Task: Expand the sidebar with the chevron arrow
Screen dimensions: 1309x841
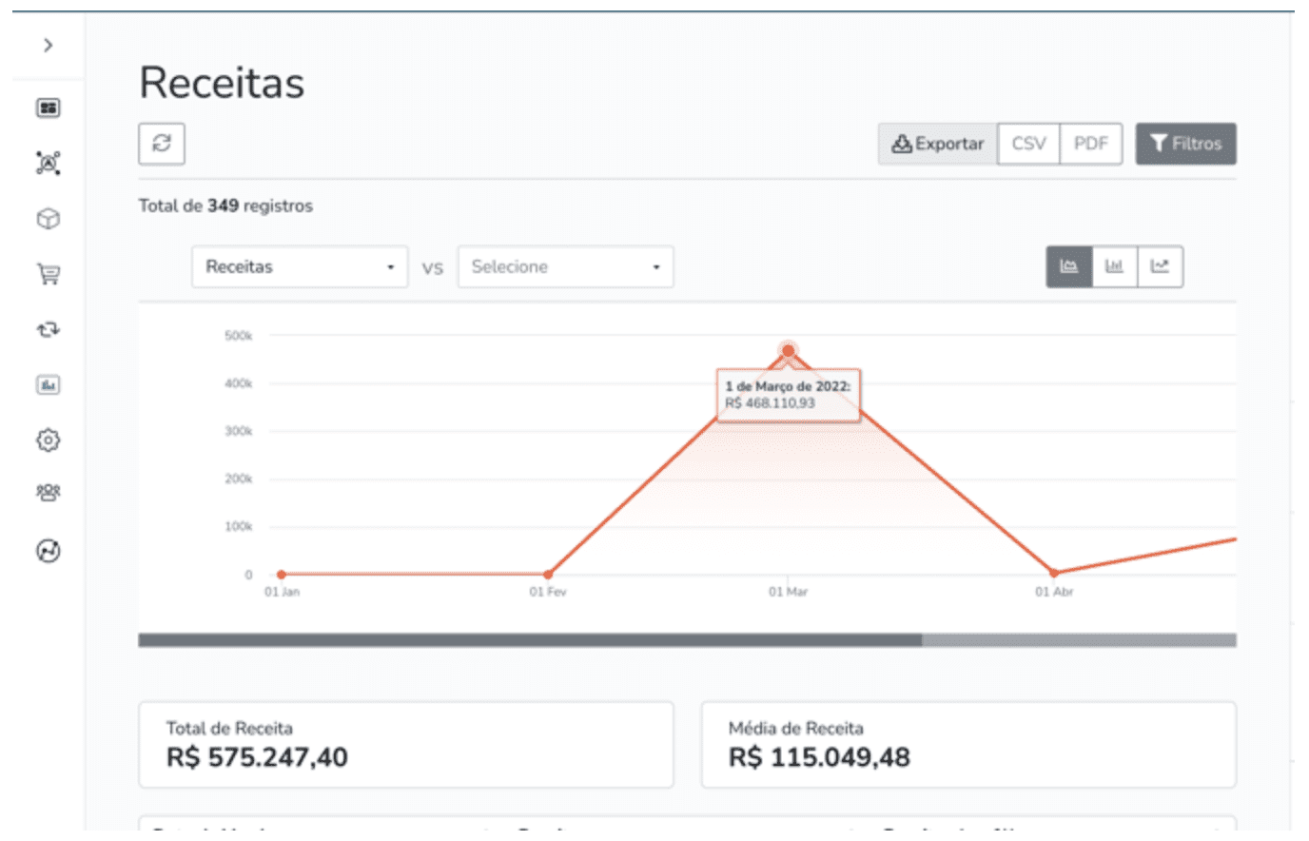Action: tap(48, 46)
